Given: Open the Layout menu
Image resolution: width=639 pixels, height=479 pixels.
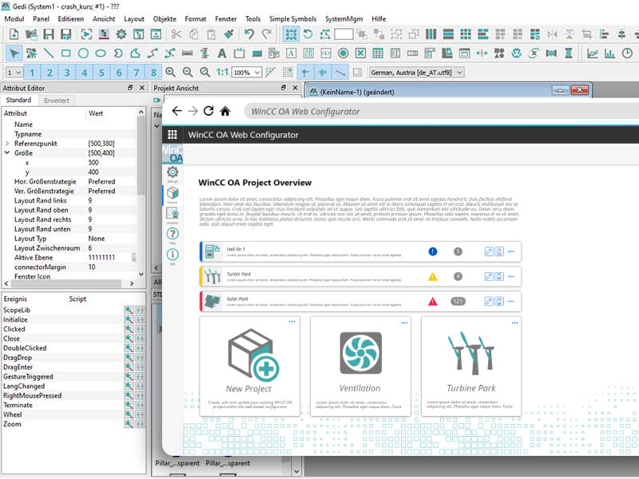Looking at the screenshot, I should [x=134, y=18].
